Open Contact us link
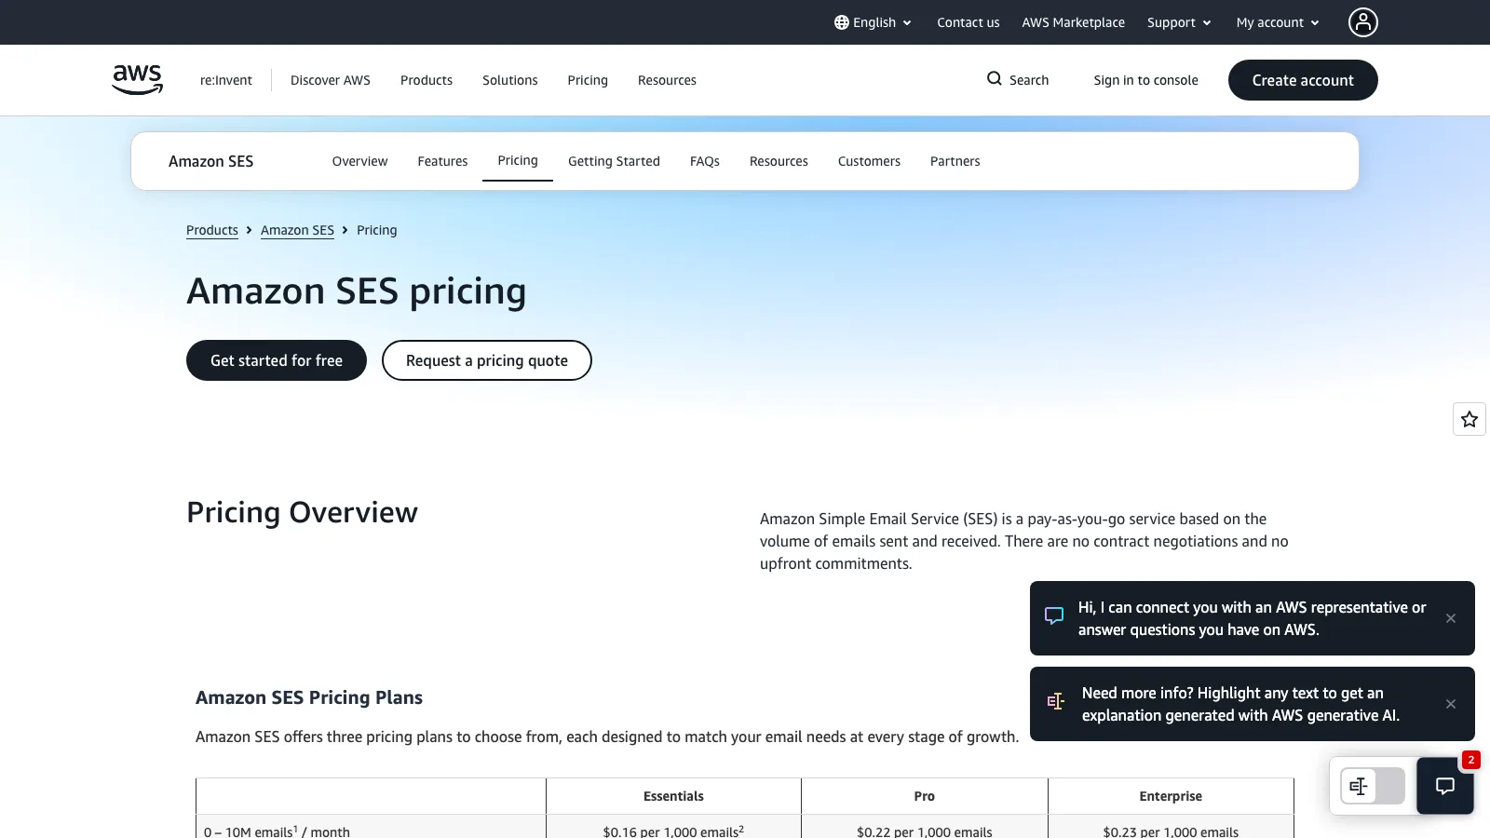The width and height of the screenshot is (1490, 838). pos(968,22)
